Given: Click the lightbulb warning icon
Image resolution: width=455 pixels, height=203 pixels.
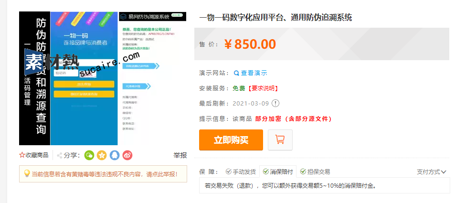Looking at the screenshot, I should pos(27,174).
